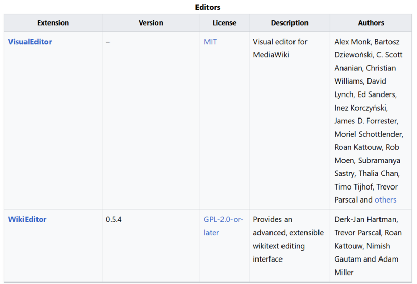Click 'Provides an advanced, extensible' description text

288,239
